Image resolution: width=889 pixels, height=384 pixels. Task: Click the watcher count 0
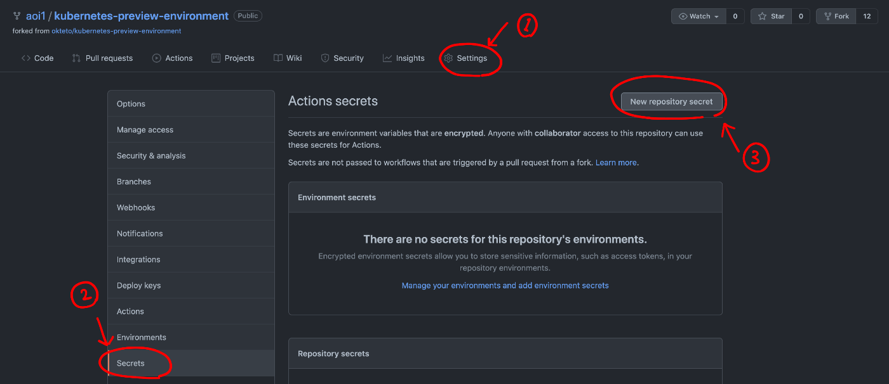735,16
